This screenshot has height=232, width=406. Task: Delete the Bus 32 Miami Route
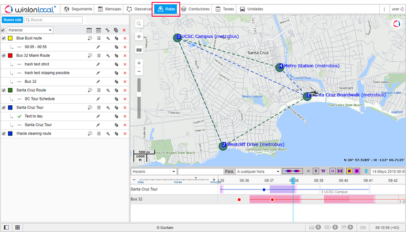(x=125, y=55)
